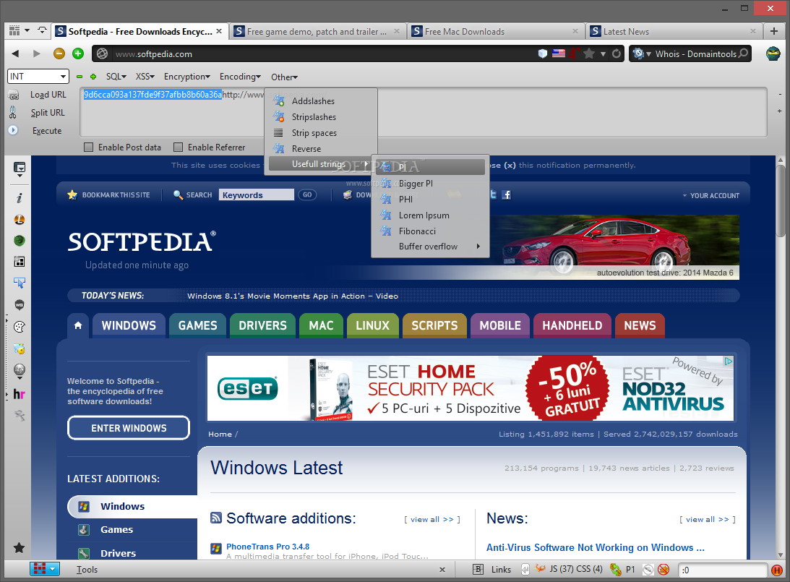The height and width of the screenshot is (582, 790).
Task: Click the Execute play icon
Action: 13,130
